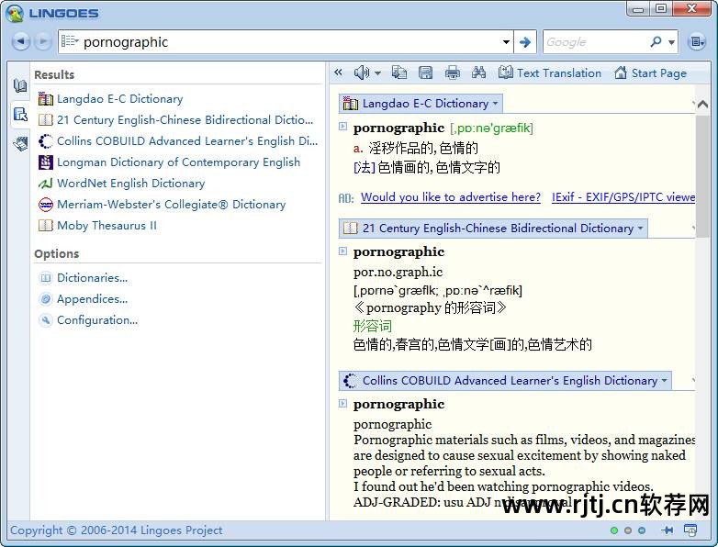
Task: Click the Start Page house icon
Action: [621, 73]
